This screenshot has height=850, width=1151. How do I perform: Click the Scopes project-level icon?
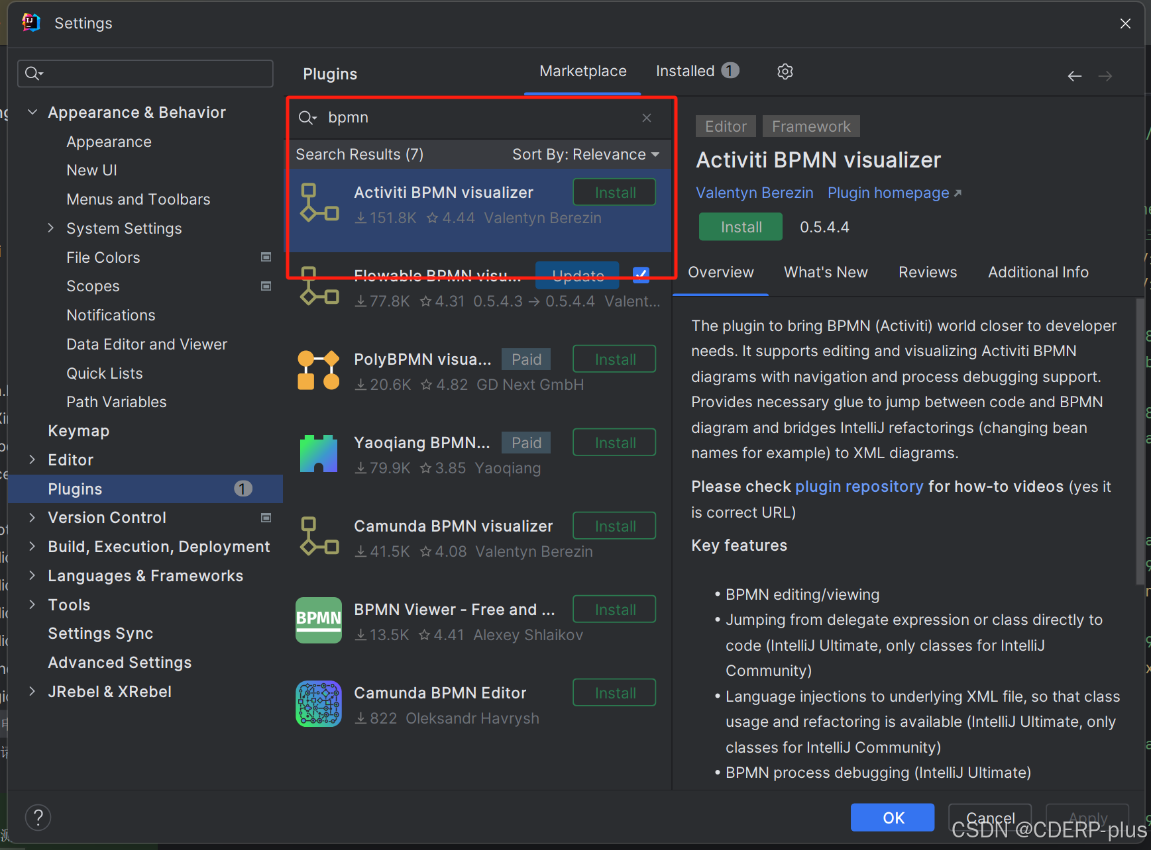click(266, 286)
